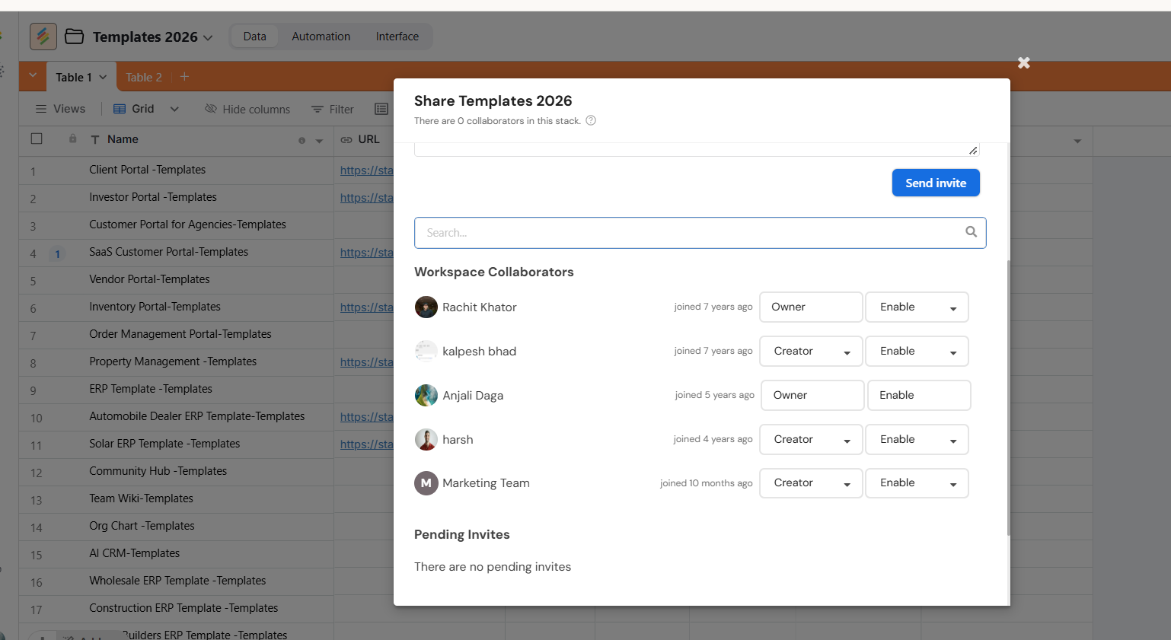Click the comment count badge on row 4
The image size is (1171, 640).
[57, 253]
